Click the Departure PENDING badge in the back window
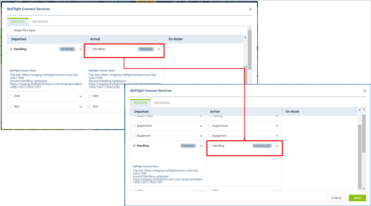The height and width of the screenshot is (206, 371). 67,49
